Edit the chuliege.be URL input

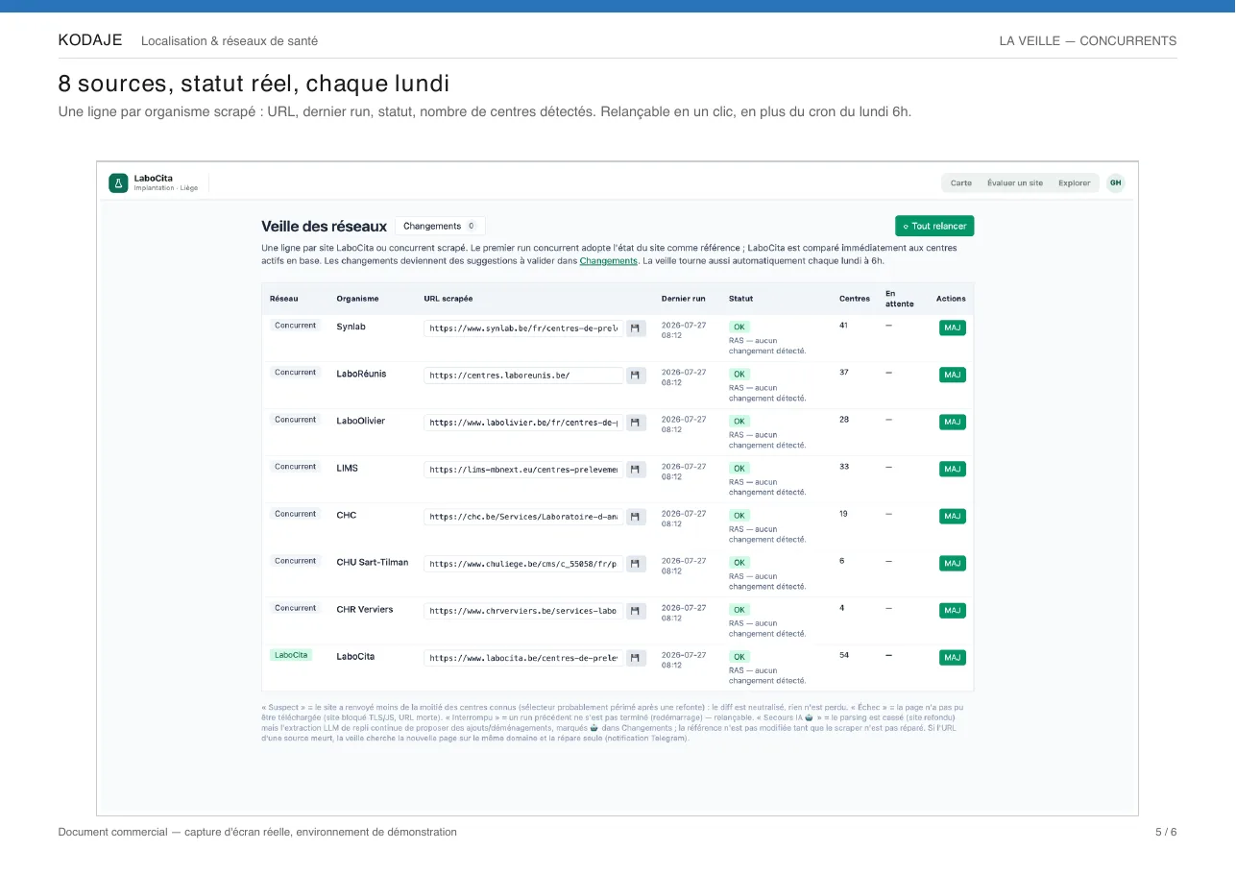click(523, 564)
